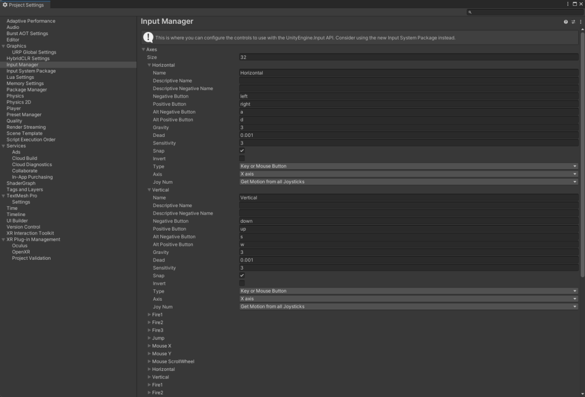Expand the Fire1 axis entry
Screen dimensions: 585x397
coord(150,315)
